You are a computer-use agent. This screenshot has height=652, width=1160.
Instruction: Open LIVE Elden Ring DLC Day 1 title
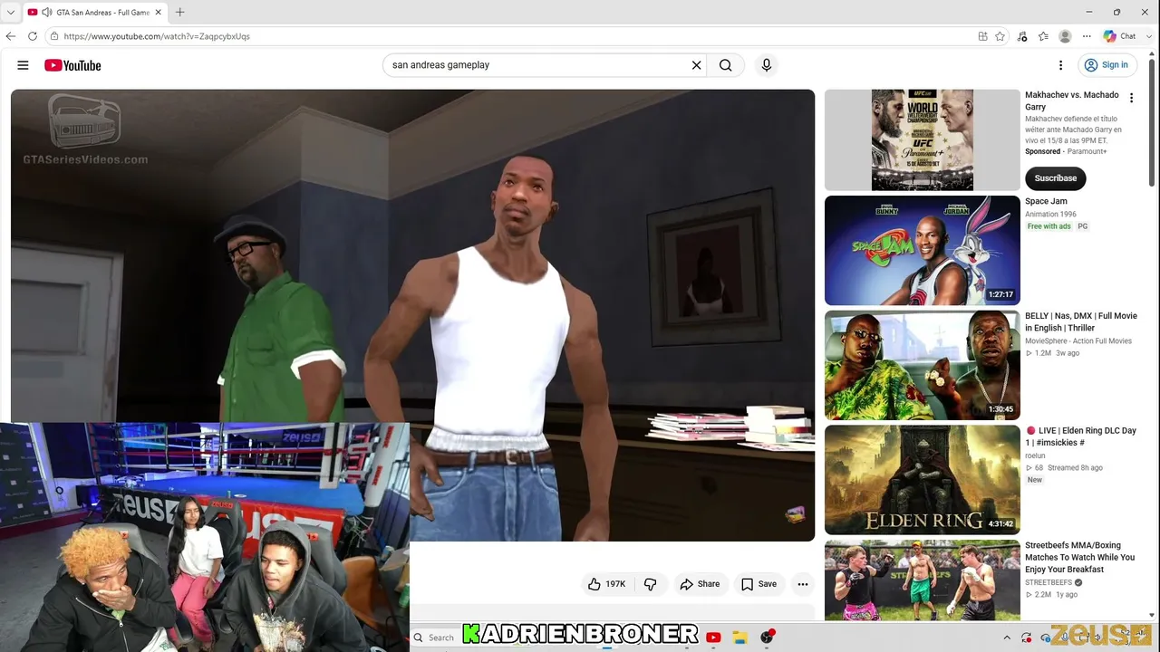tap(1081, 436)
